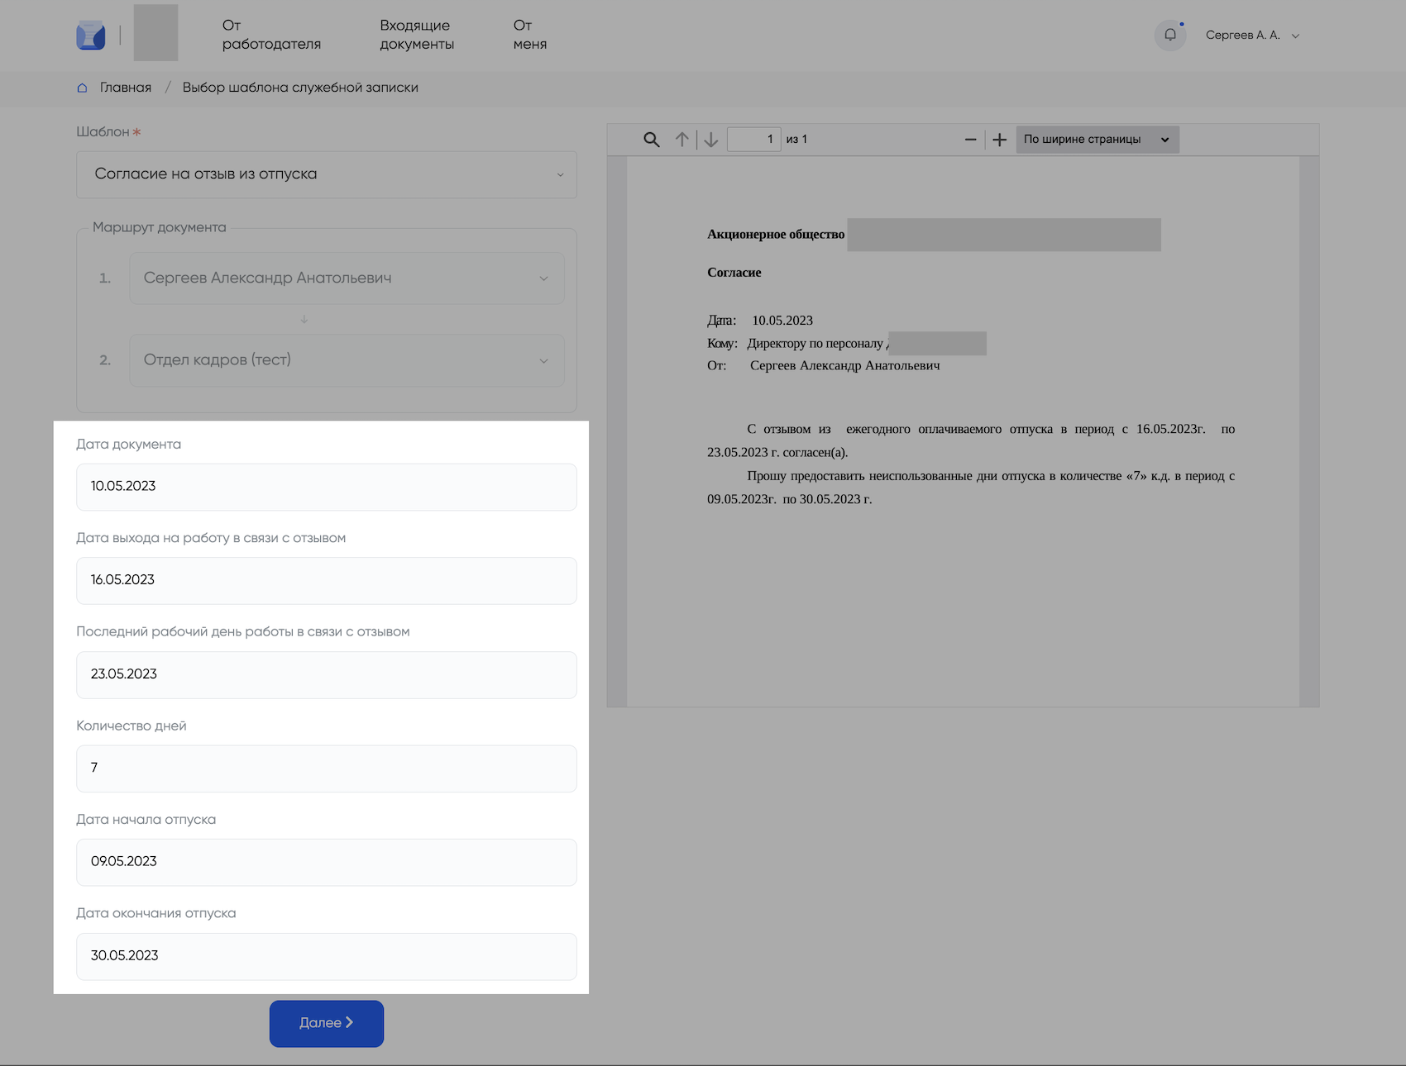The image size is (1406, 1066).
Task: Open the Сергеев А. А. user menu
Action: tap(1251, 36)
